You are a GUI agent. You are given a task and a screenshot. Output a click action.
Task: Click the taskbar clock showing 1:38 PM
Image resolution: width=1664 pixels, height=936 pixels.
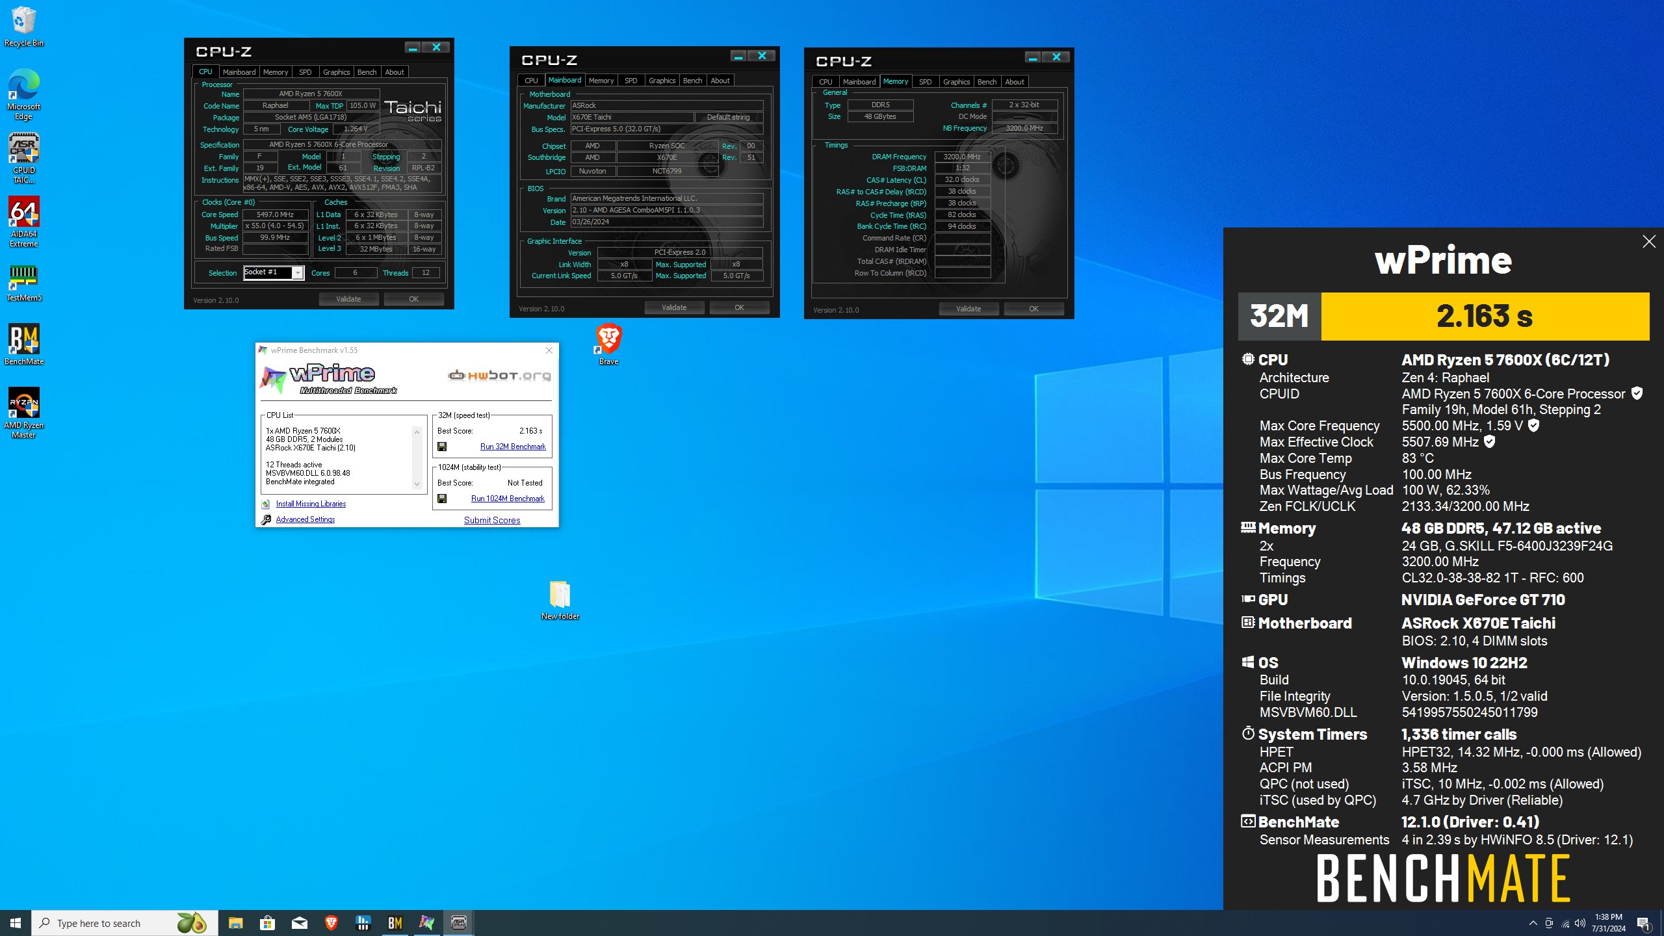click(x=1608, y=923)
